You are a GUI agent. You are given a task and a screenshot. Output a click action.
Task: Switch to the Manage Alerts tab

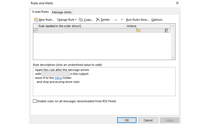pos(62,12)
